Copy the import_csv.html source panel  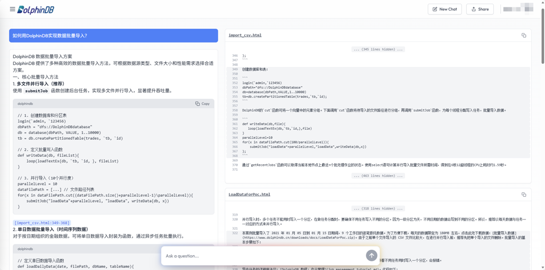[524, 36]
